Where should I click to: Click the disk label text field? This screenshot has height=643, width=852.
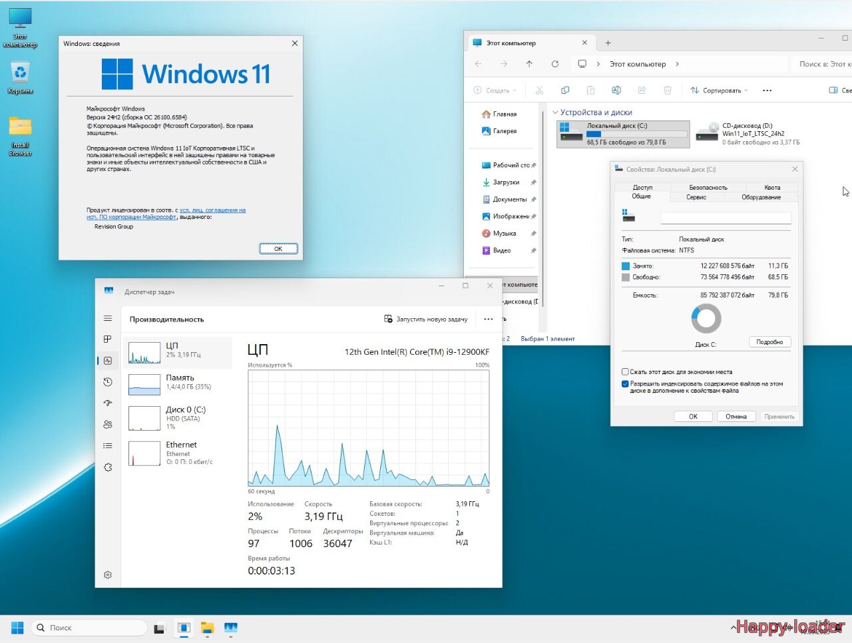(726, 218)
